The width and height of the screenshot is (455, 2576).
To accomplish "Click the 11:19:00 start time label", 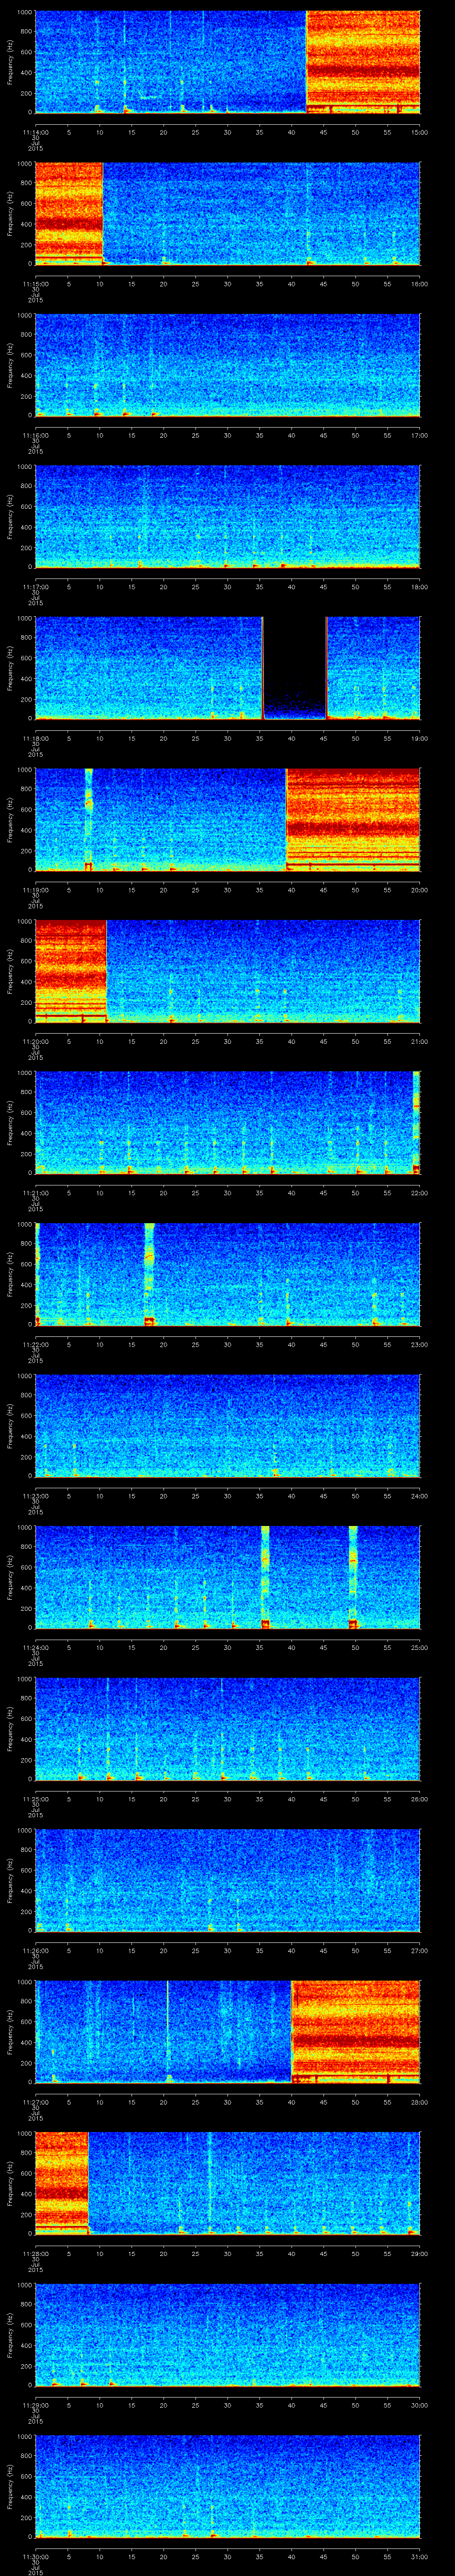I will 35,890.
